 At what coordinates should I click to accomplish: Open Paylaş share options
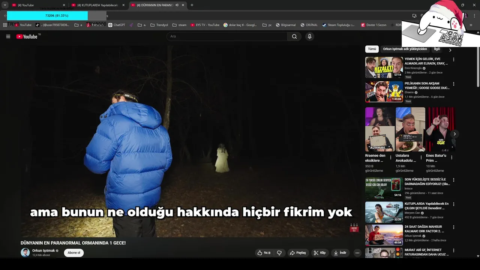coord(298,253)
